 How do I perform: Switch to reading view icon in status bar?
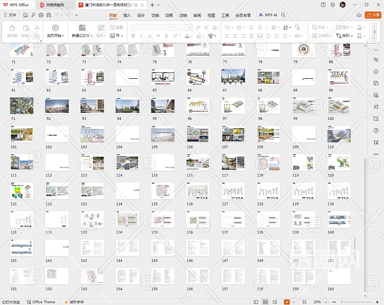click(275, 302)
